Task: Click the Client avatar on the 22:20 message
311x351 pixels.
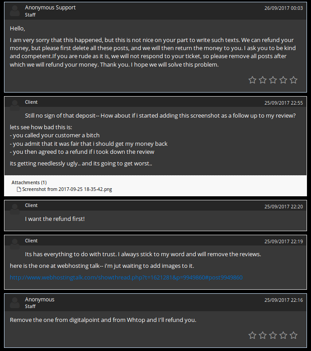Action: click(x=15, y=208)
